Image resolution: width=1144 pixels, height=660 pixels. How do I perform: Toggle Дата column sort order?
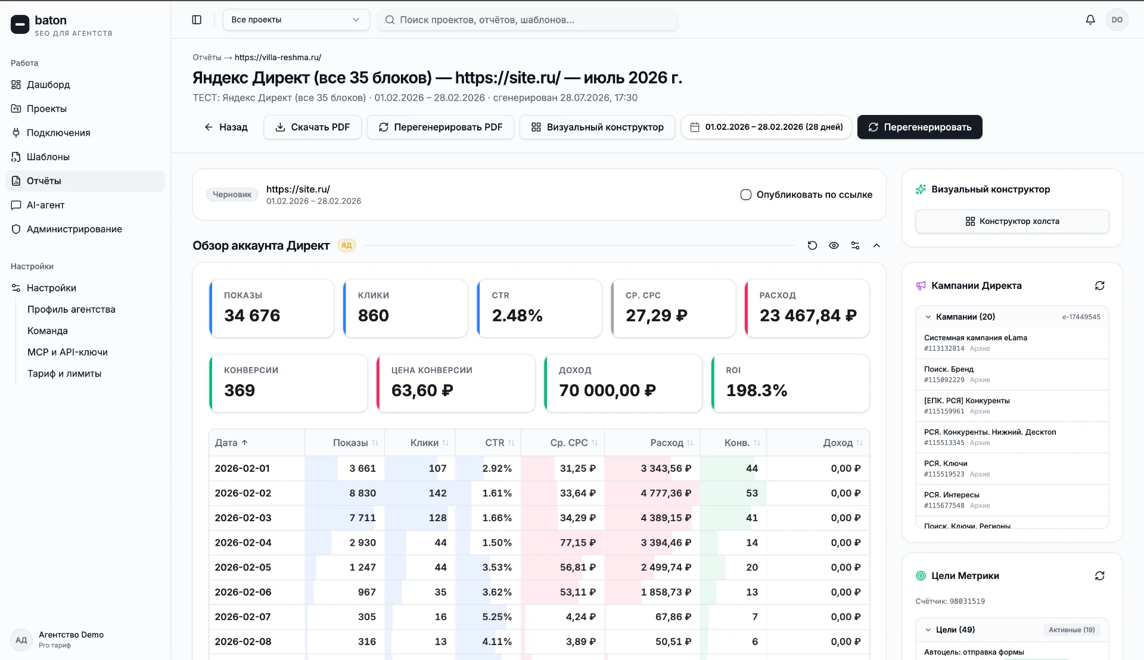click(x=231, y=443)
